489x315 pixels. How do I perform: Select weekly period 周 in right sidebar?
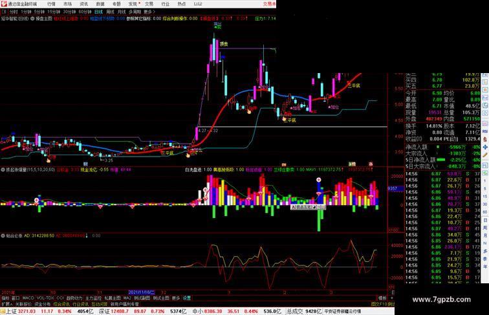[485, 228]
